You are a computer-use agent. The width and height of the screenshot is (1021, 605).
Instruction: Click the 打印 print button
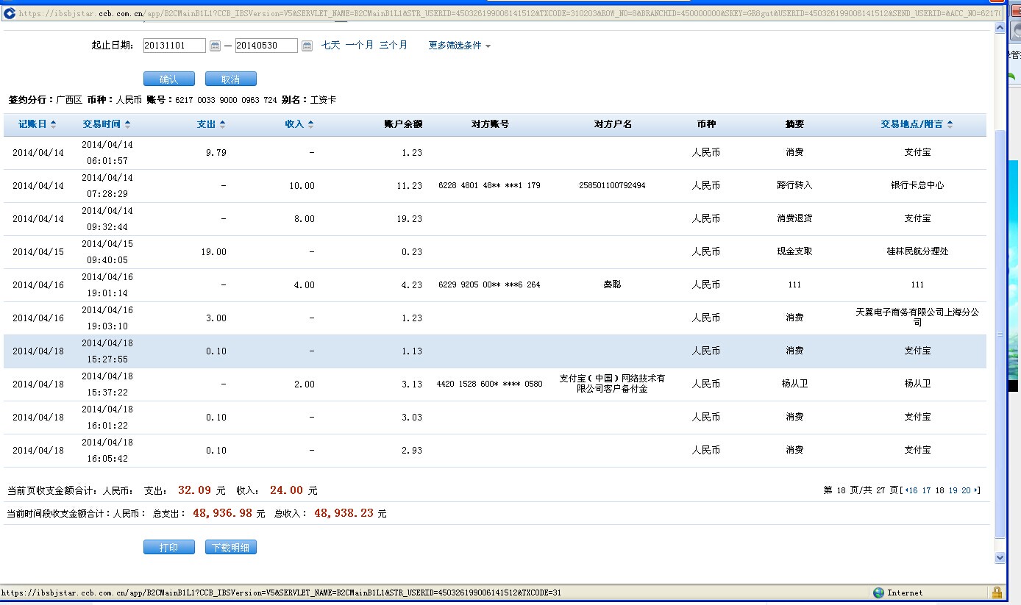click(x=168, y=548)
